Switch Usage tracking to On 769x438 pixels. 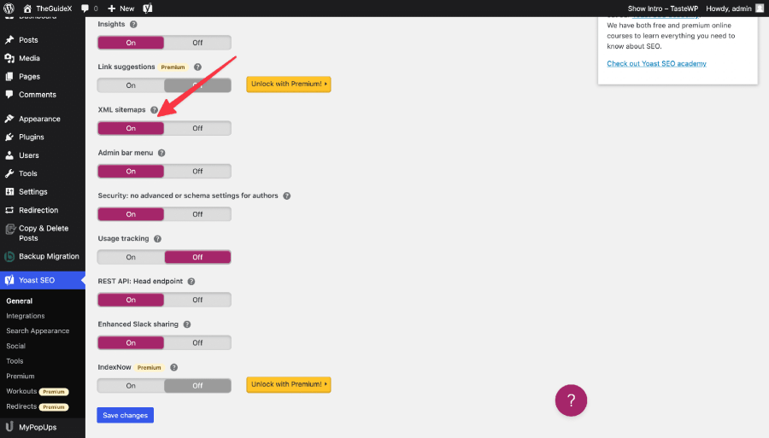pos(131,257)
